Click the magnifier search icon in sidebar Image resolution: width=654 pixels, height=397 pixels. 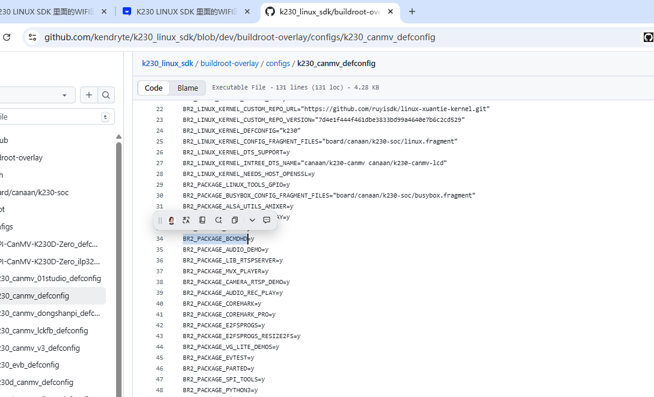click(106, 95)
